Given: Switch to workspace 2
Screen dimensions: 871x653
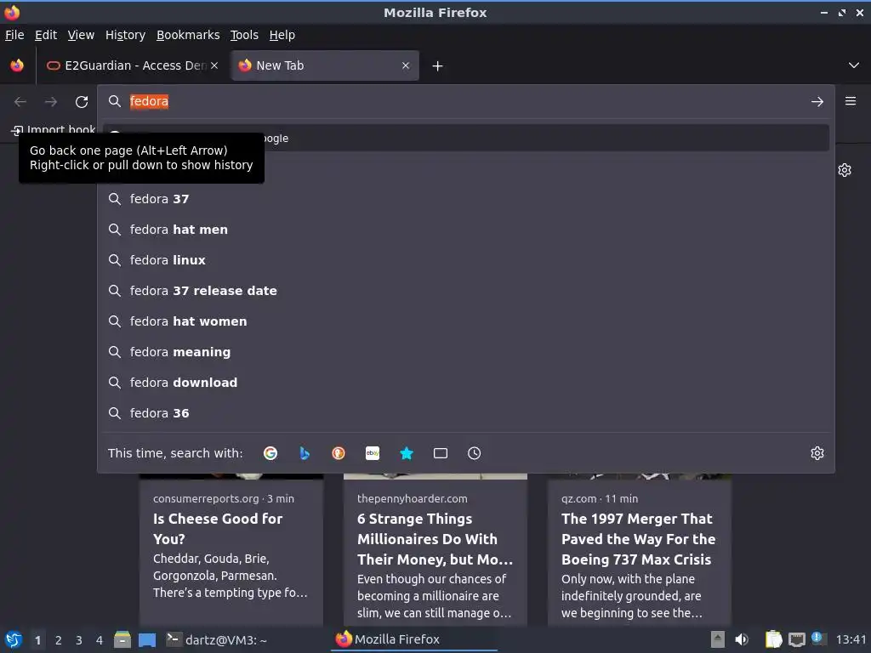Looking at the screenshot, I should (59, 640).
